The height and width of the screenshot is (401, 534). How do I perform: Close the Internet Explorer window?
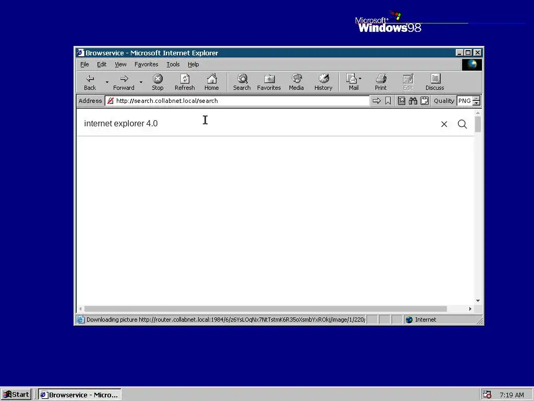tap(478, 53)
